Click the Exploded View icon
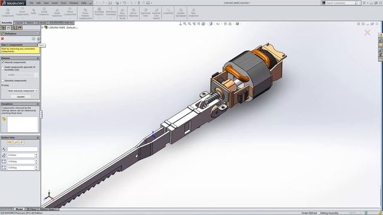The image size is (383, 215). click(x=145, y=13)
